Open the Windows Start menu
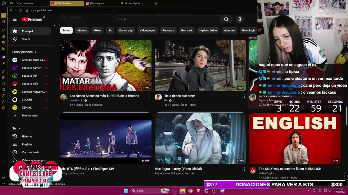348x195 pixels. pos(126,191)
